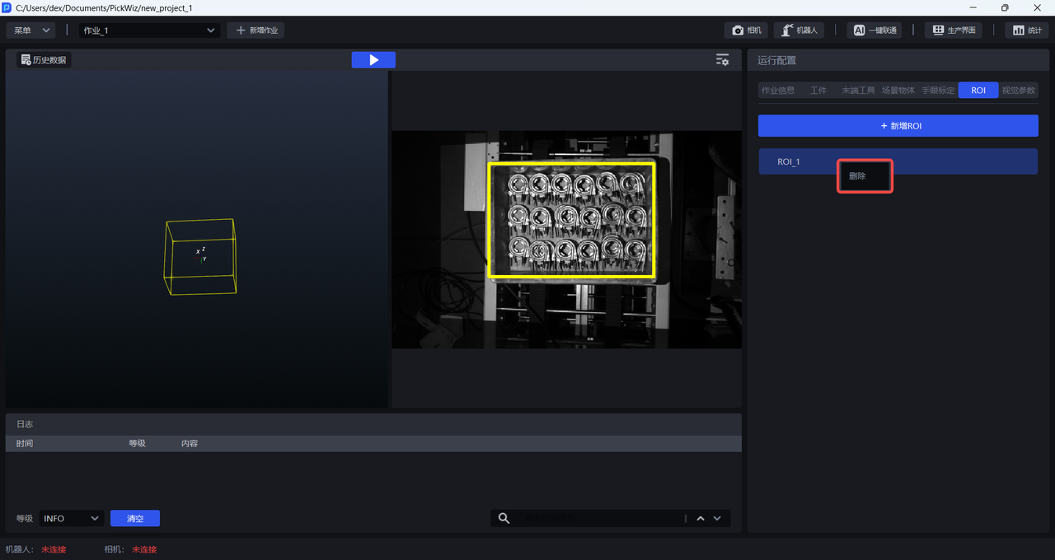Expand the INFO log level dropdown
1055x560 pixels.
[x=71, y=518]
